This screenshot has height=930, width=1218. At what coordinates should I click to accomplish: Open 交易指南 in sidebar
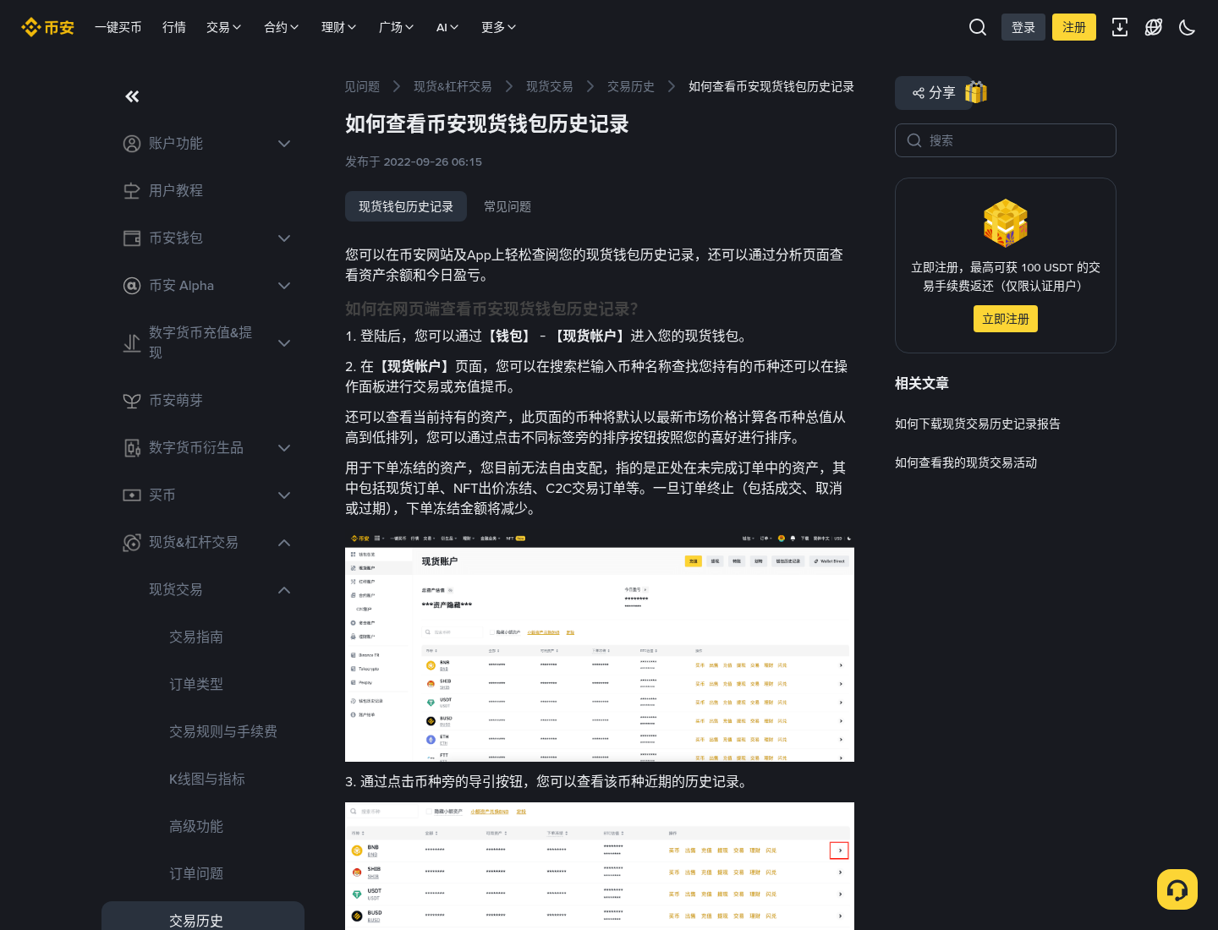[196, 637]
